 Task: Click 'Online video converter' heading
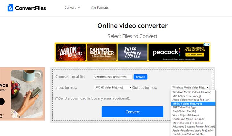tap(132, 26)
